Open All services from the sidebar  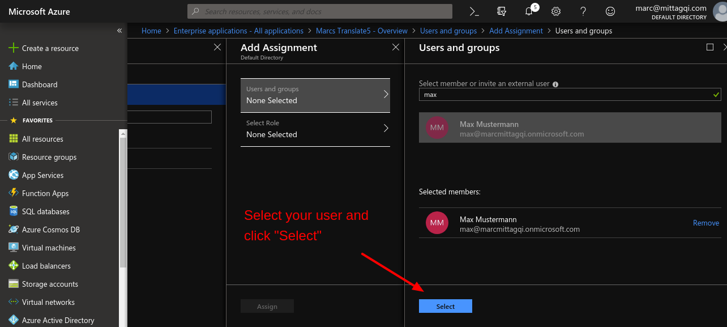[x=40, y=103]
